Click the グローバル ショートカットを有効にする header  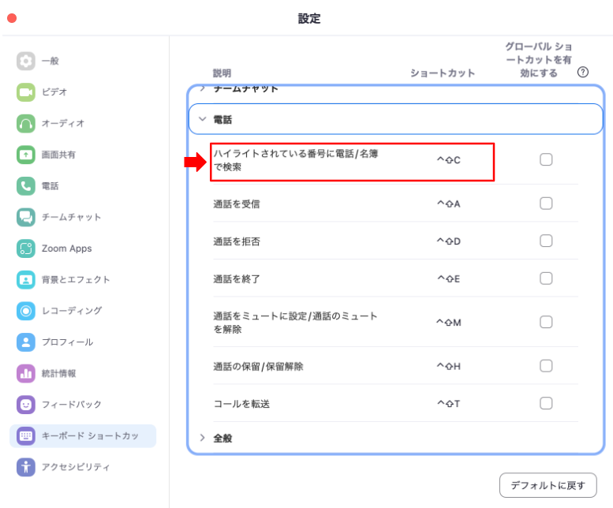538,60
